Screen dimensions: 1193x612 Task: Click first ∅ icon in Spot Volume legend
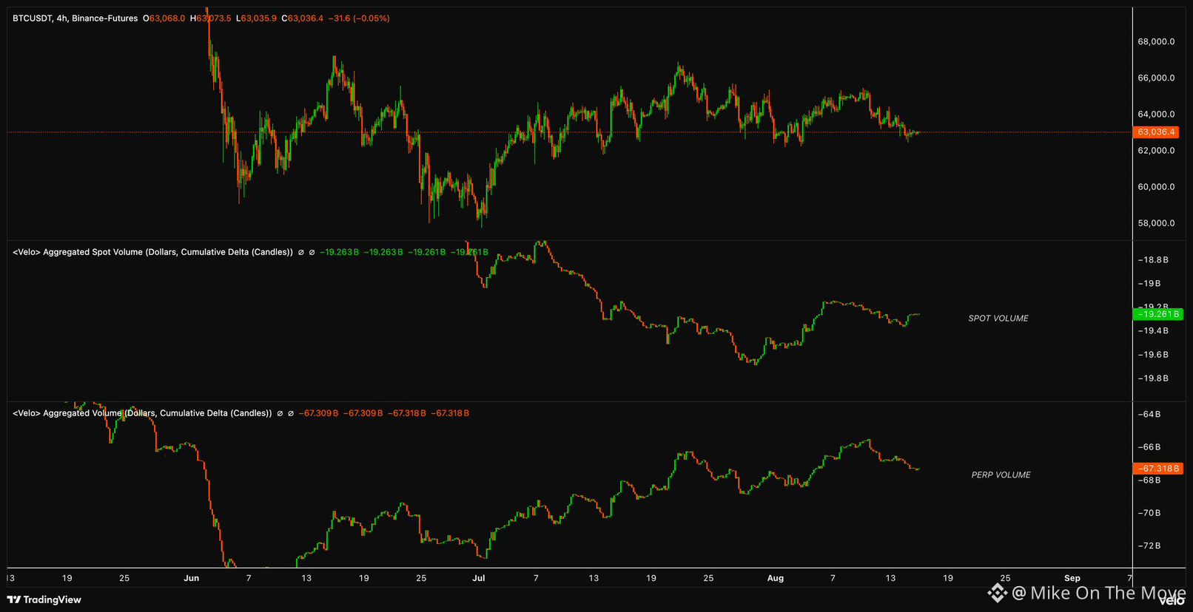pos(300,252)
